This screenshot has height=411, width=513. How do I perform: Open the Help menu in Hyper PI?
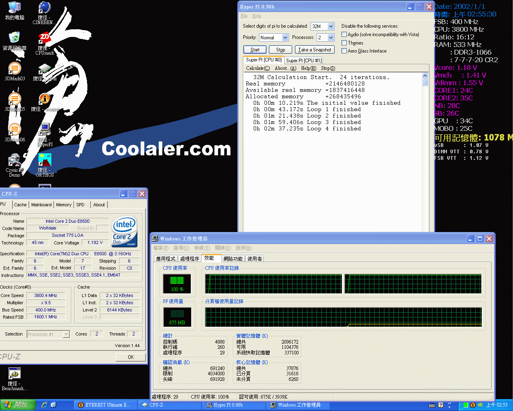coord(256,16)
